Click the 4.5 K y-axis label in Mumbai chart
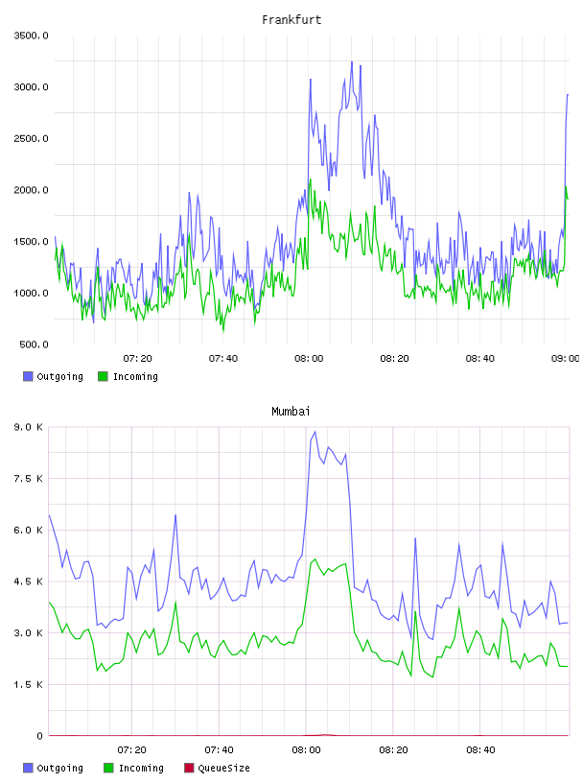Screen dimensions: 583x783 pos(28,581)
